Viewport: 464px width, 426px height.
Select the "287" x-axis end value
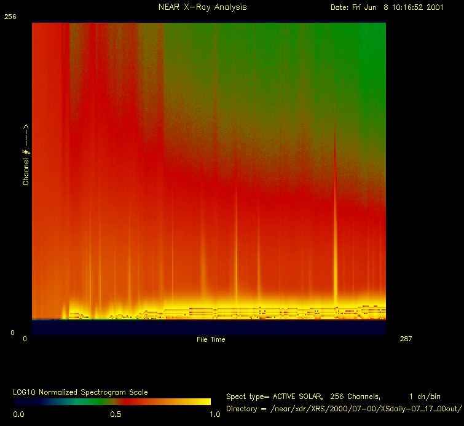pos(406,339)
